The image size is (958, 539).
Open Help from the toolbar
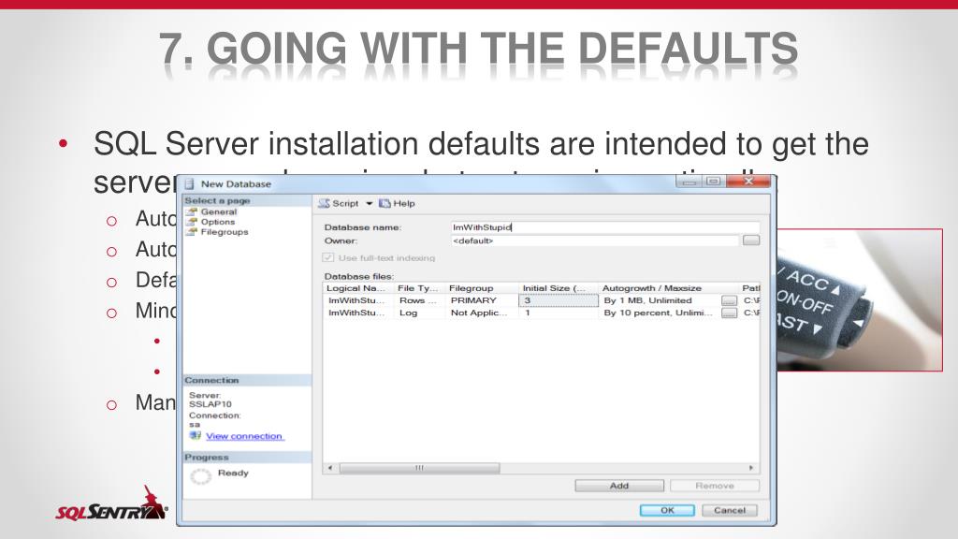(x=397, y=203)
